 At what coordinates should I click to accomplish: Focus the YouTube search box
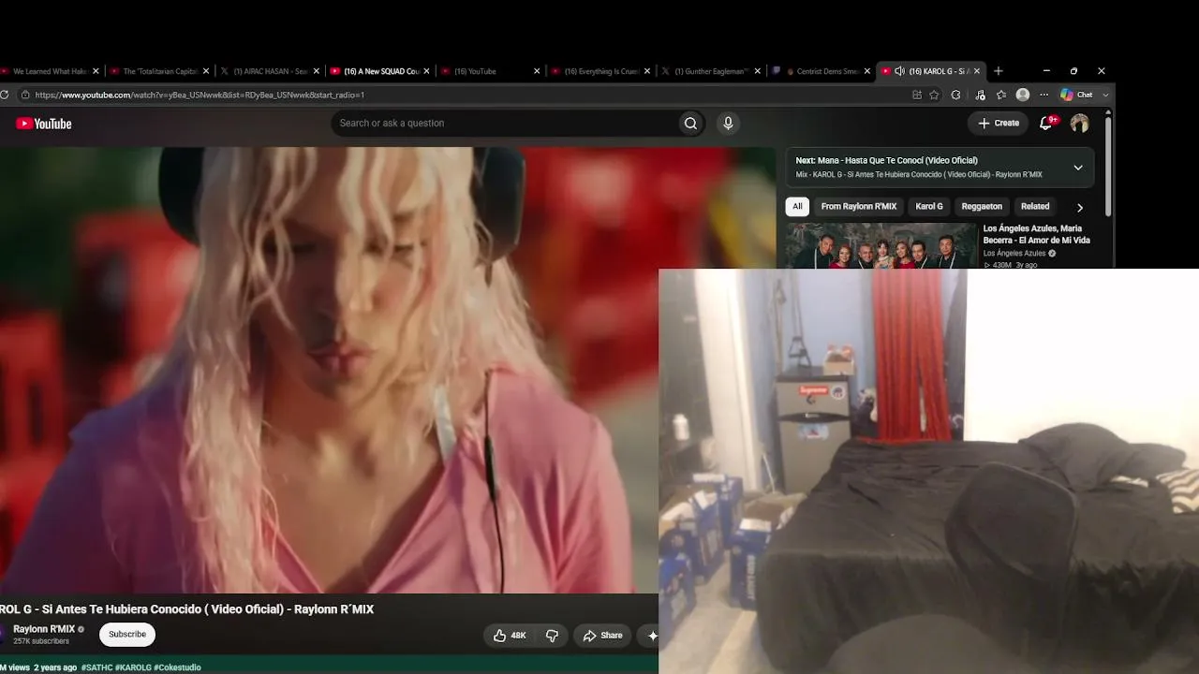point(506,124)
